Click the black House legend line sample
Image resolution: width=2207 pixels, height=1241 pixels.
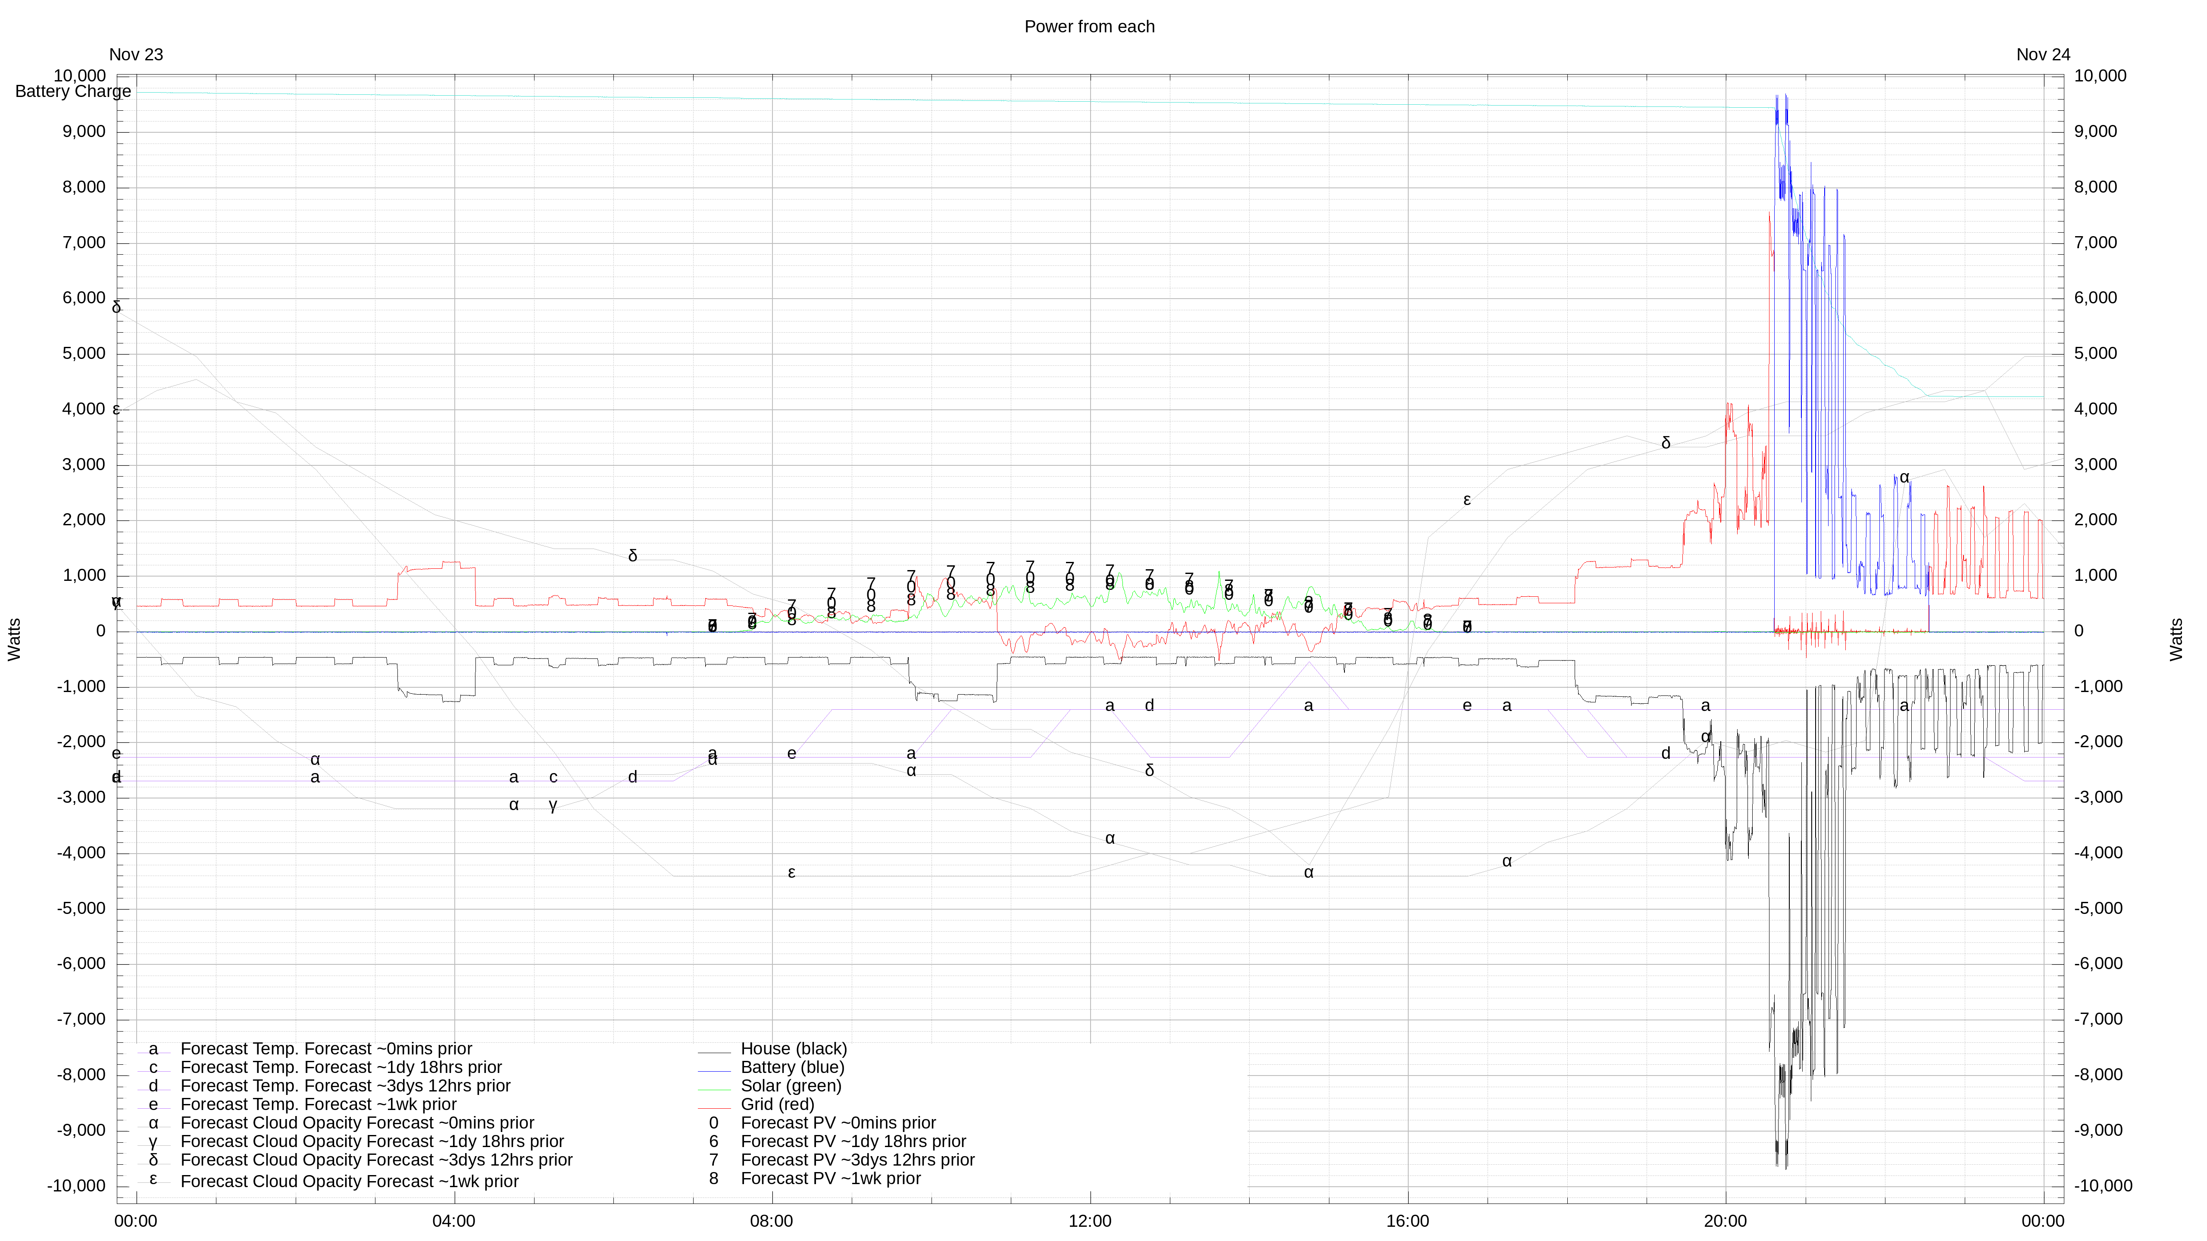click(714, 1053)
